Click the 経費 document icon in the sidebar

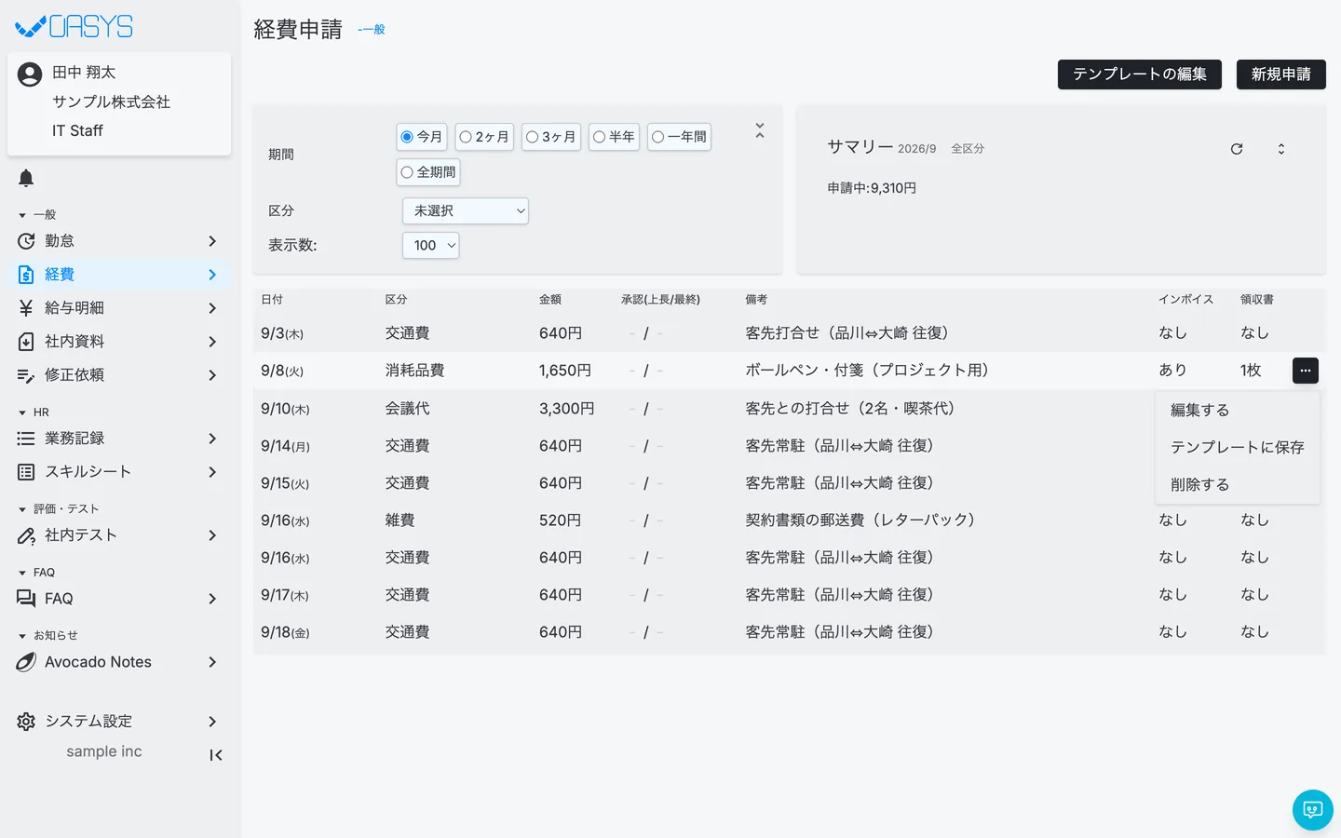click(26, 275)
